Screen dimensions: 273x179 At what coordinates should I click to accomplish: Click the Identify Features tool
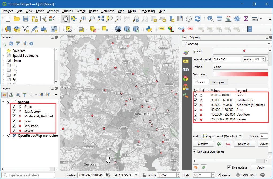click(211, 19)
